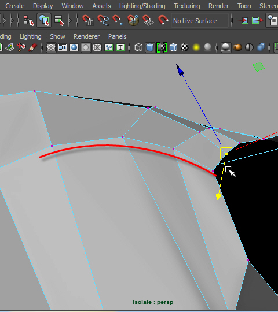Open the Lighting/Shading menu
The width and height of the screenshot is (278, 312).
click(142, 6)
